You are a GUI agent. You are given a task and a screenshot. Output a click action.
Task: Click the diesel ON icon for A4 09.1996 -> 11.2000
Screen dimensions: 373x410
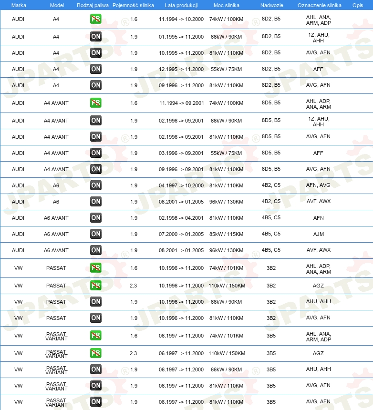point(96,85)
